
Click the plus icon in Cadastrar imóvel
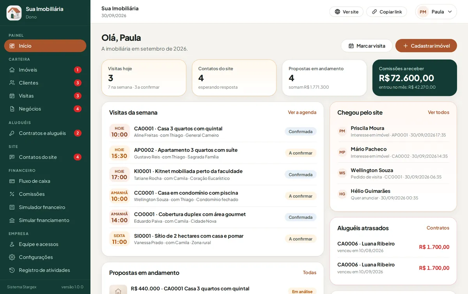click(x=406, y=46)
